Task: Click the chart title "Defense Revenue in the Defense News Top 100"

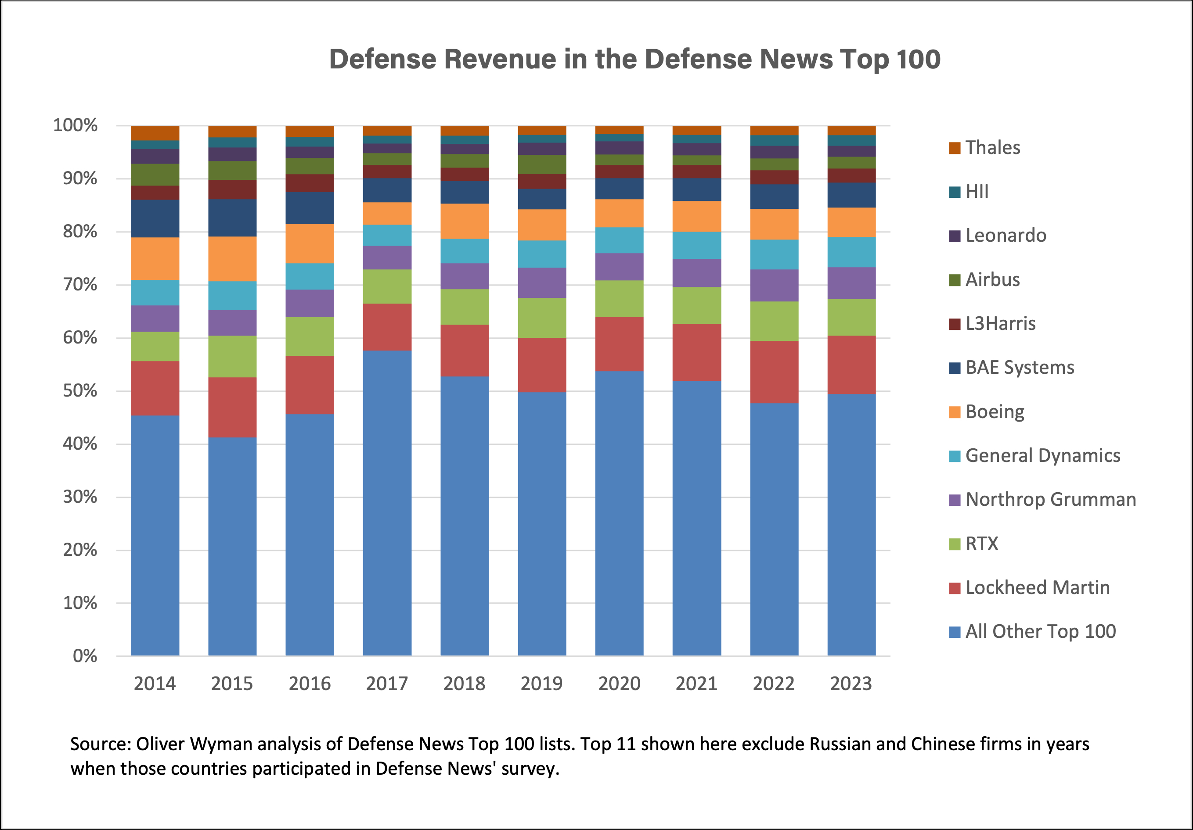Action: [x=635, y=59]
